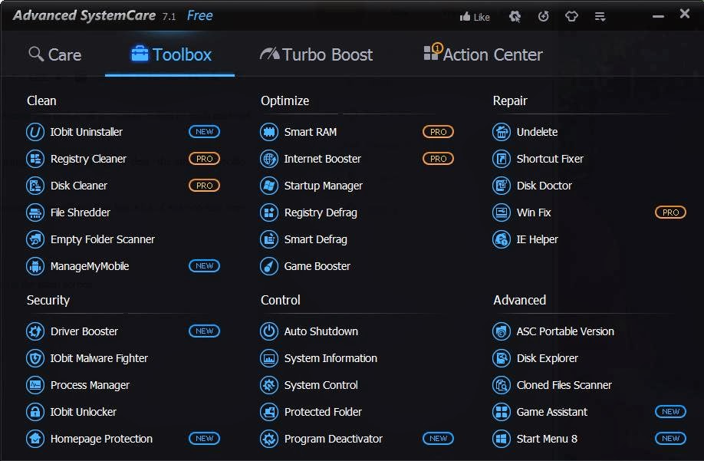Viewport: 704px width, 461px height.
Task: Open IObit Unlocker padlock icon
Action: [x=35, y=412]
